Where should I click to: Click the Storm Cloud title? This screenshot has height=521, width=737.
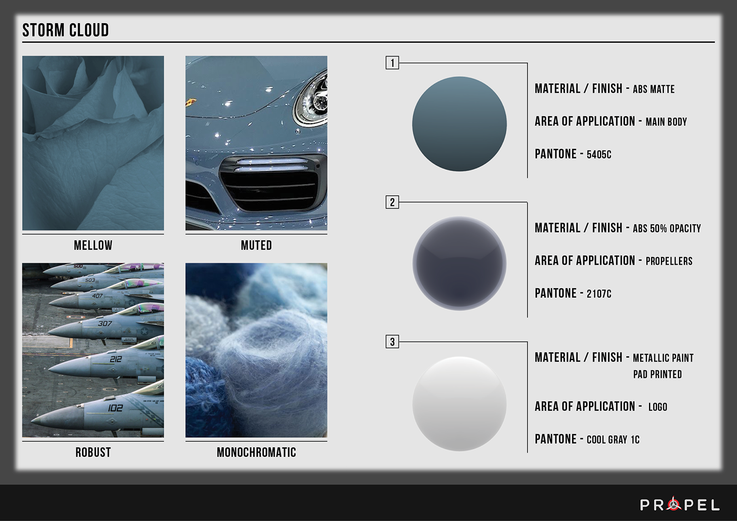66,30
